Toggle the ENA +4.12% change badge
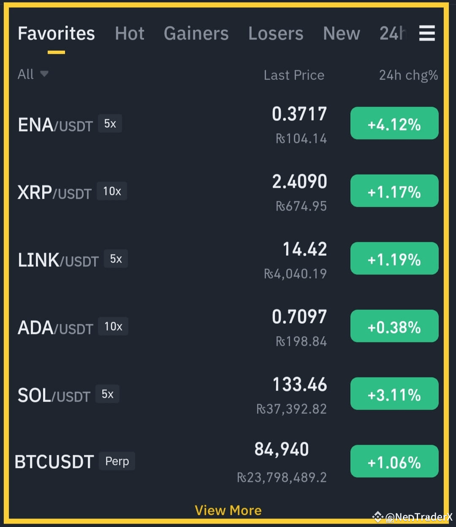Image resolution: width=456 pixels, height=527 pixels. pyautogui.click(x=394, y=123)
